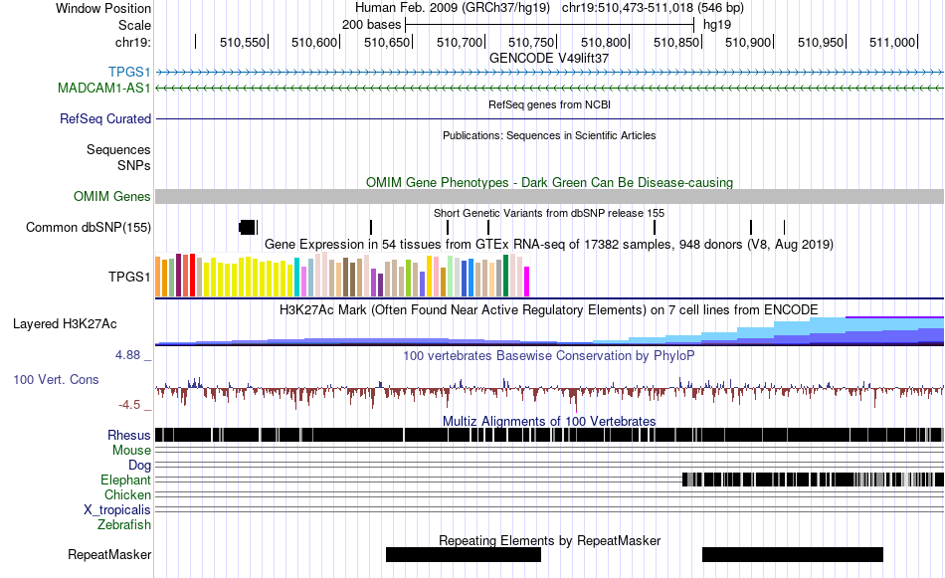Click 'Short Genetic Variants from dbSNP release 155'
This screenshot has height=578, width=945.
point(549,213)
